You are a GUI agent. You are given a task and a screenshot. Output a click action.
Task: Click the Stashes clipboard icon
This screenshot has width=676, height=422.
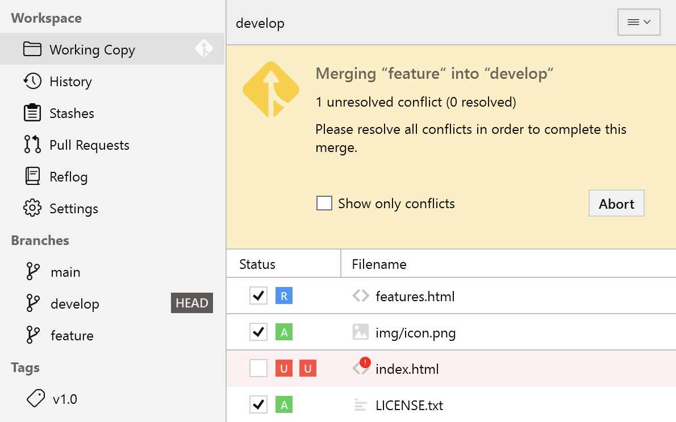point(32,113)
